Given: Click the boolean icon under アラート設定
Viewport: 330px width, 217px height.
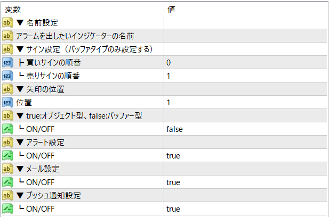Looking at the screenshot, I should tap(7, 156).
